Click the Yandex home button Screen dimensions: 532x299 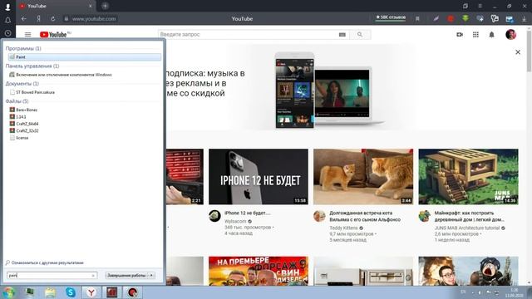tap(39, 18)
